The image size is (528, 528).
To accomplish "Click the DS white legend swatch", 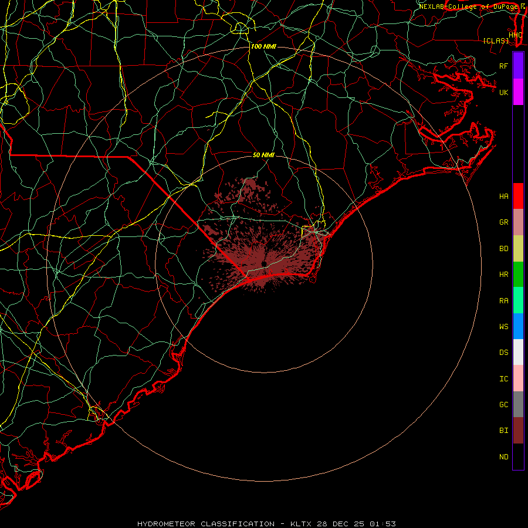I will coord(518,352).
